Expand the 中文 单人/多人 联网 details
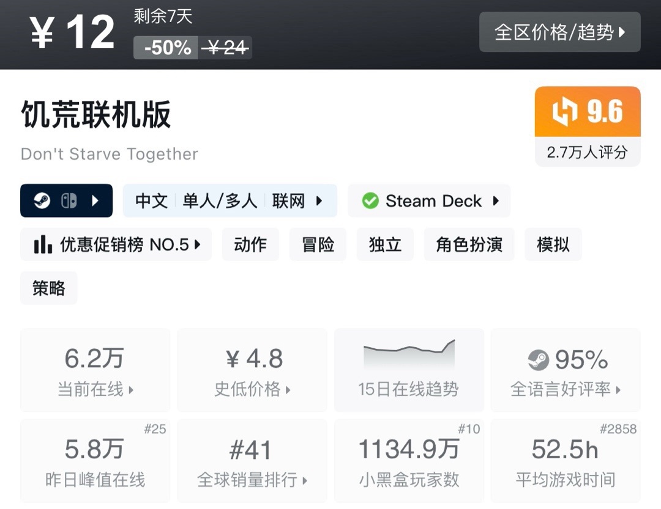 (x=230, y=201)
